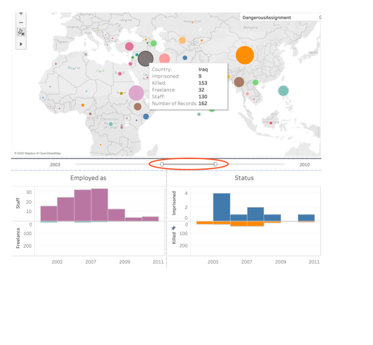Click the reset map pin icon
Screen dimensions: 373x345
(21, 32)
